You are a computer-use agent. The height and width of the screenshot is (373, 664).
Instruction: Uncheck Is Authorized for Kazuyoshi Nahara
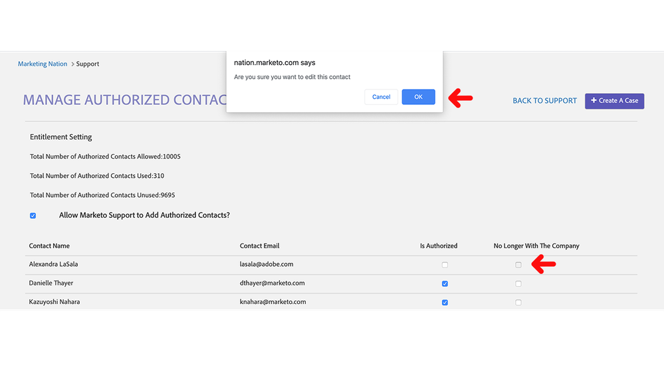coord(445,302)
